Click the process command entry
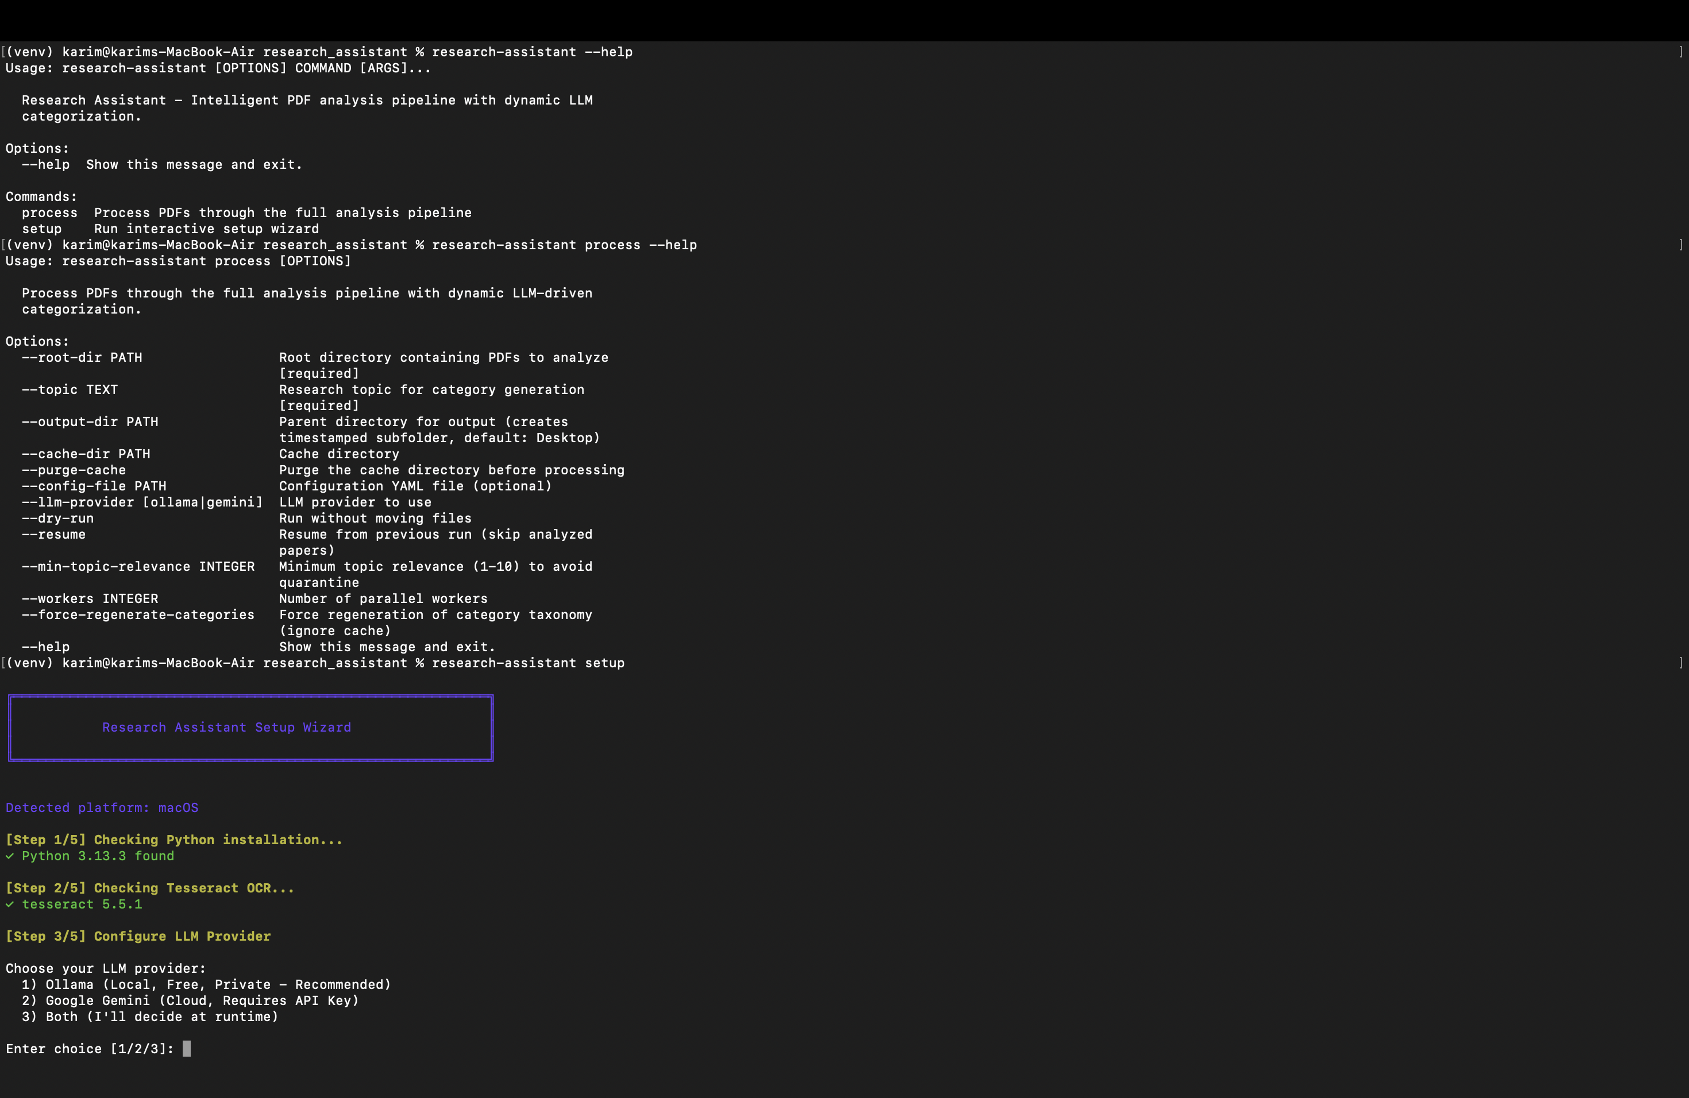Screen dimensions: 1689x1098 click(x=49, y=212)
